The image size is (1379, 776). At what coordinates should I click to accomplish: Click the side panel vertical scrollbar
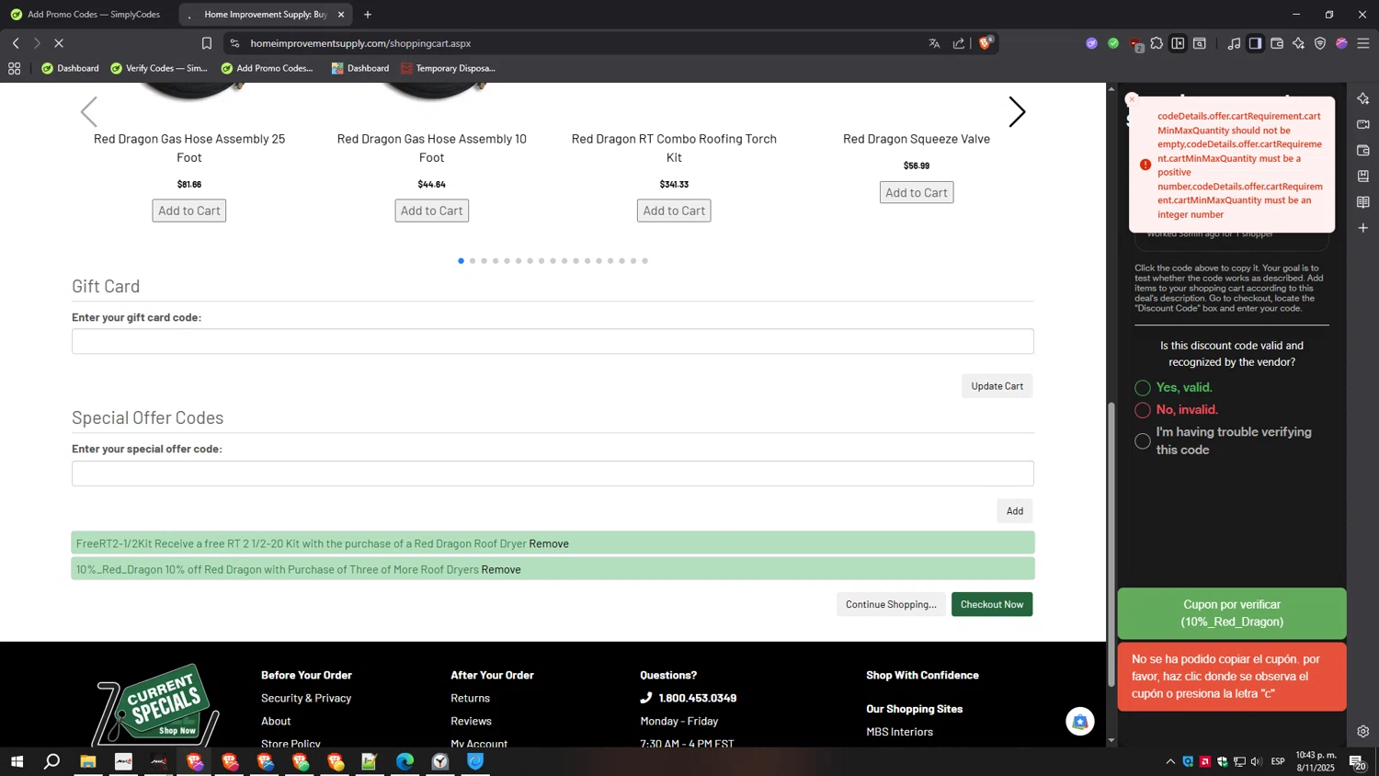(x=1111, y=545)
